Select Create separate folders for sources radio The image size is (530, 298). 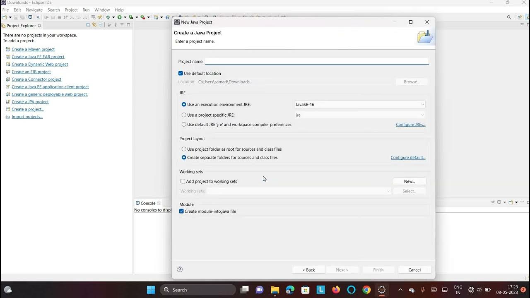pyautogui.click(x=184, y=158)
